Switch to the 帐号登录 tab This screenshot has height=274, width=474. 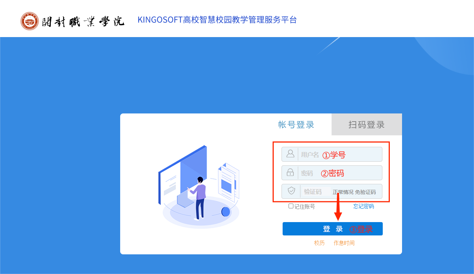point(296,125)
